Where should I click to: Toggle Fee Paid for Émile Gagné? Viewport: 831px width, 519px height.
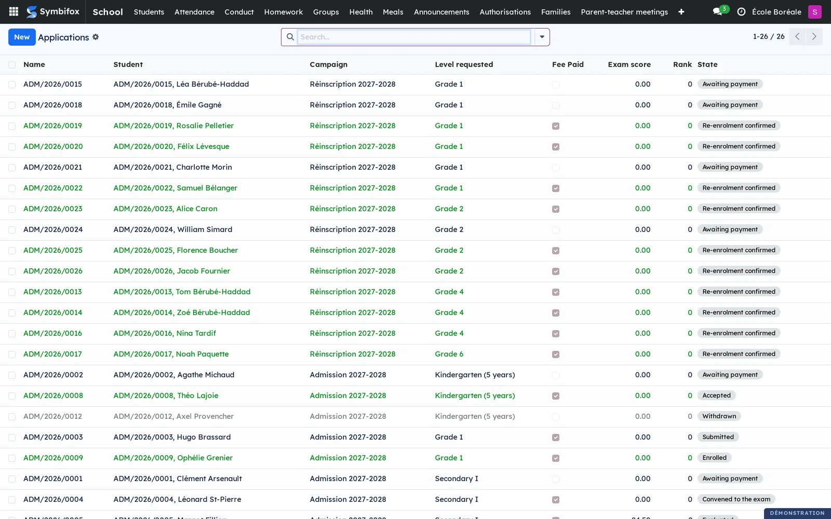click(556, 105)
